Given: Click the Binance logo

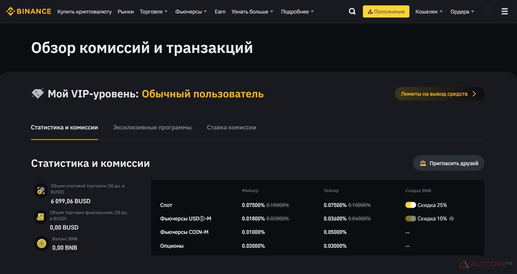Looking at the screenshot, I should pyautogui.click(x=29, y=11).
